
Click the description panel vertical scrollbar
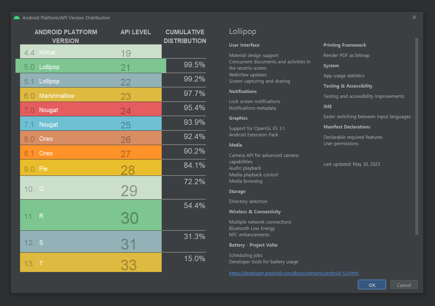417,136
